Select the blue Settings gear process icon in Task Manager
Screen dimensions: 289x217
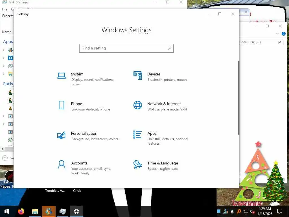(x=10, y=58)
